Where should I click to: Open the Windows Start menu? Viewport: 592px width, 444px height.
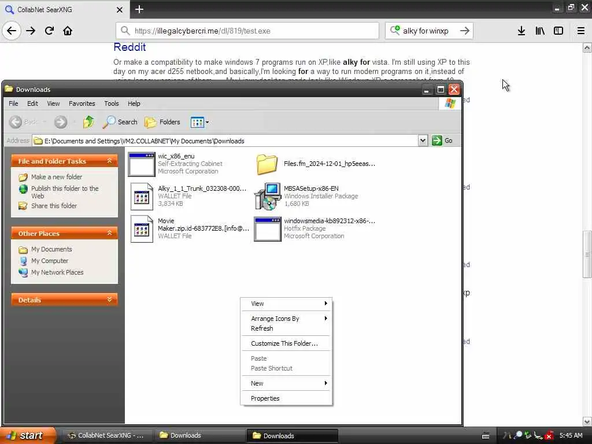28,435
